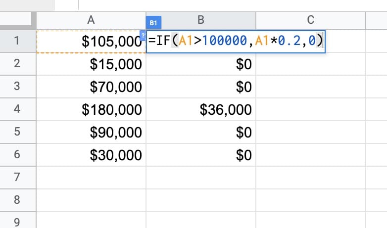Select row 1 header

click(x=18, y=41)
